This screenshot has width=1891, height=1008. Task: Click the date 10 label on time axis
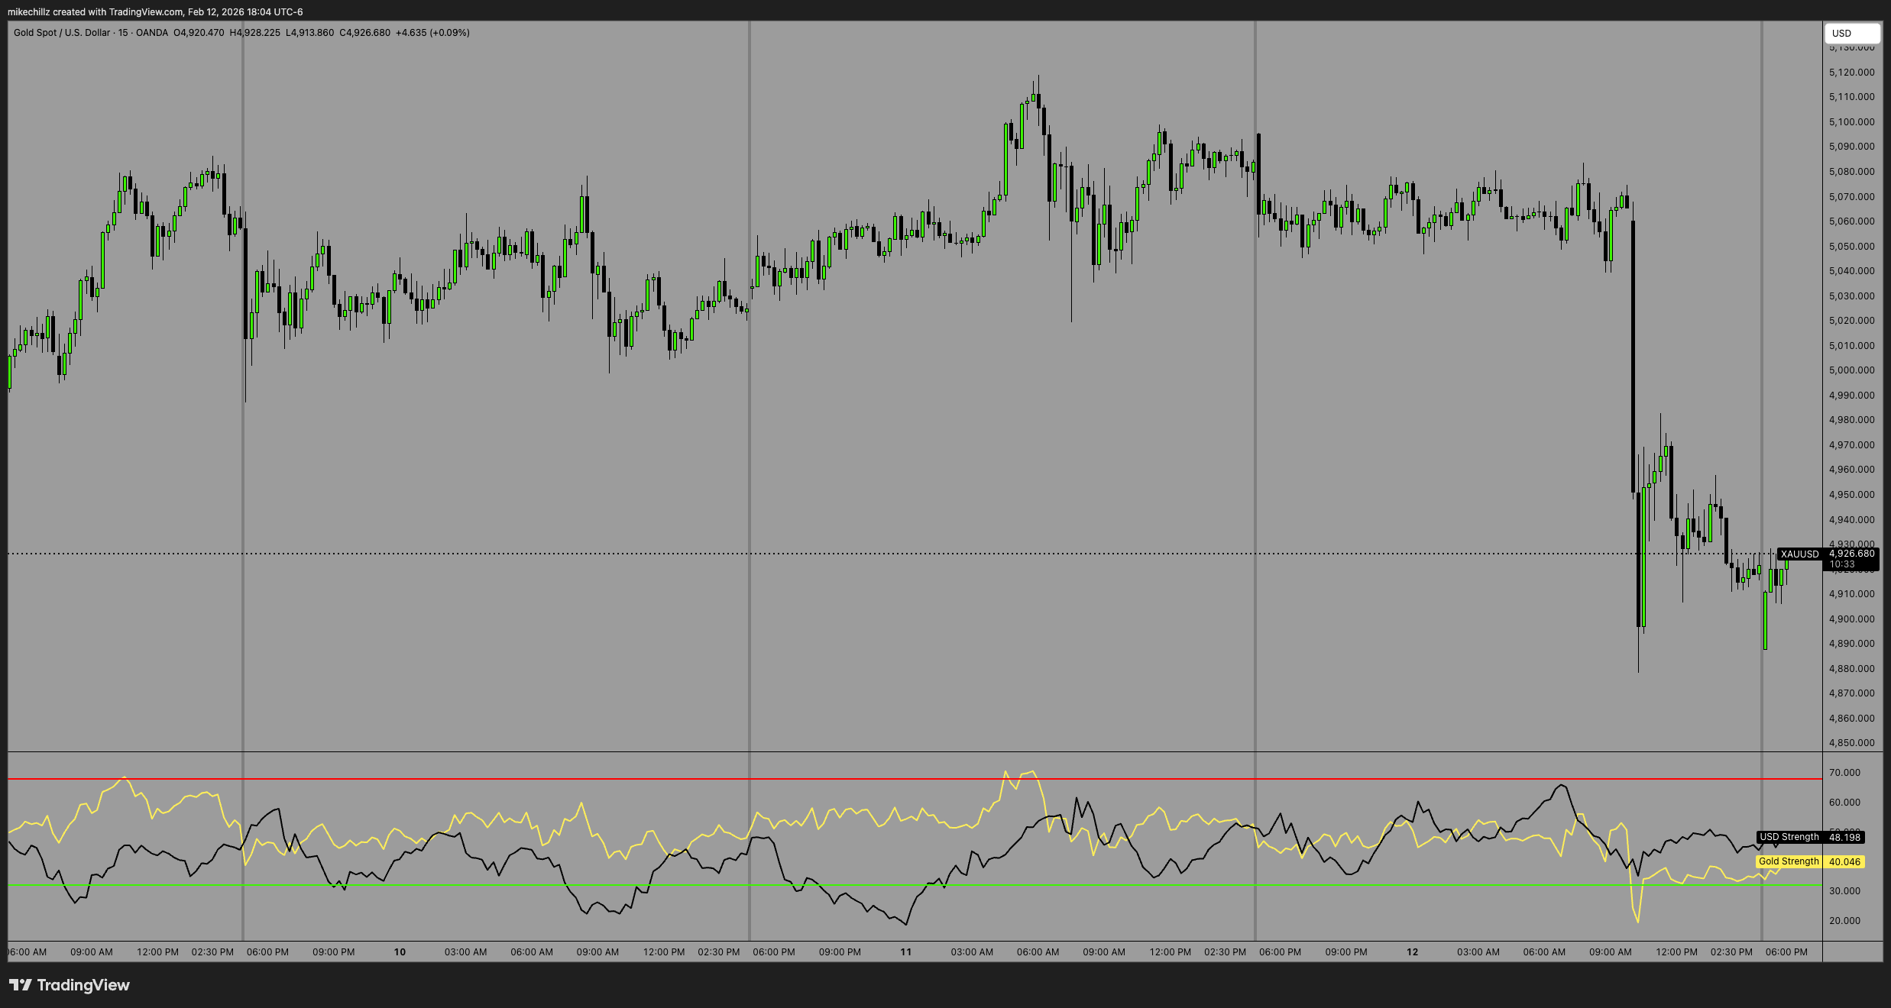[400, 952]
